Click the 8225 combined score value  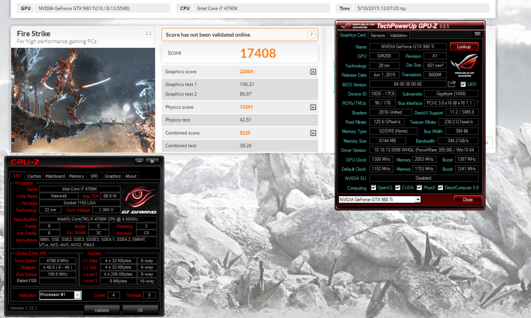245,133
